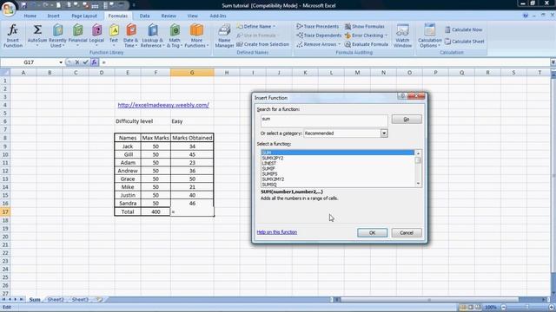The width and height of the screenshot is (556, 312).
Task: Open the Insert Function ribbon icon
Action: point(13,36)
